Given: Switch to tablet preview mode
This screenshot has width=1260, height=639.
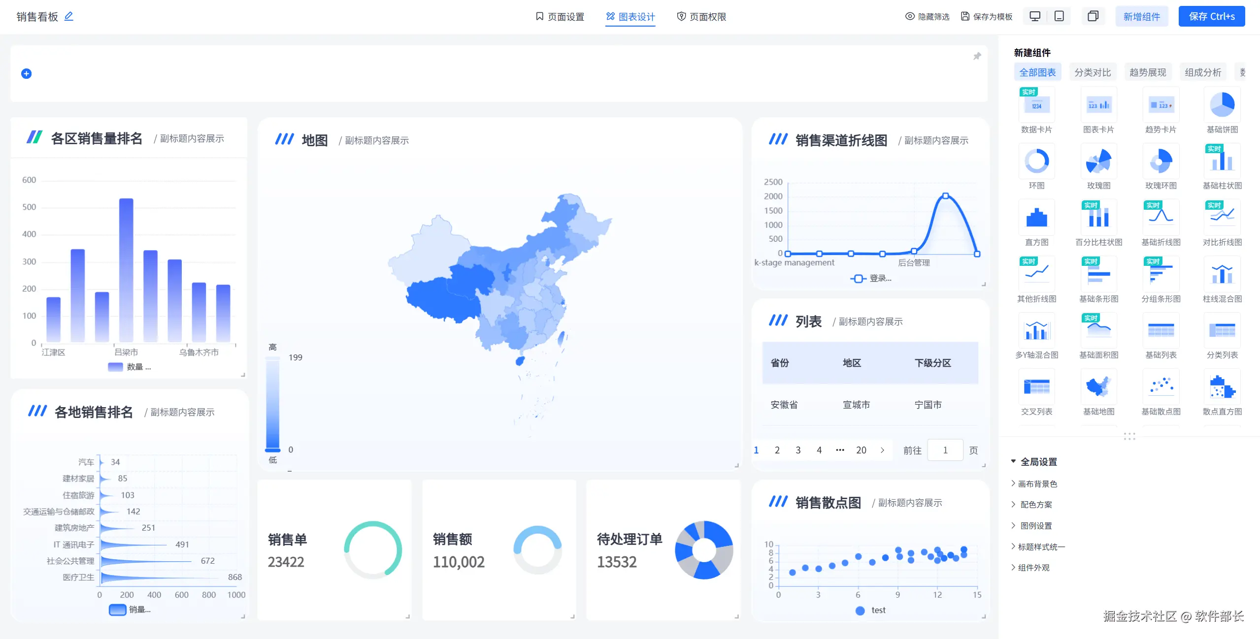Looking at the screenshot, I should point(1059,16).
